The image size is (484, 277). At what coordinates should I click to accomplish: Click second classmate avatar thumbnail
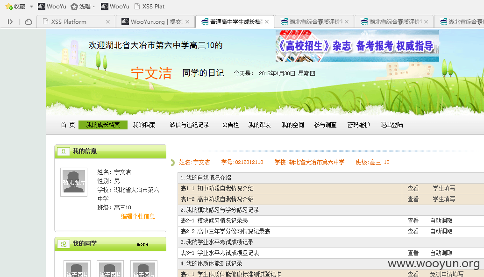pyautogui.click(x=110, y=269)
